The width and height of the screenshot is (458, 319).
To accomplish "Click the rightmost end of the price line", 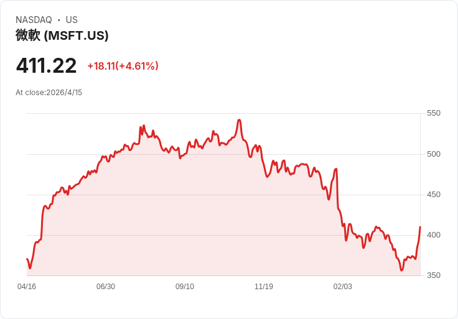I will click(x=420, y=227).
